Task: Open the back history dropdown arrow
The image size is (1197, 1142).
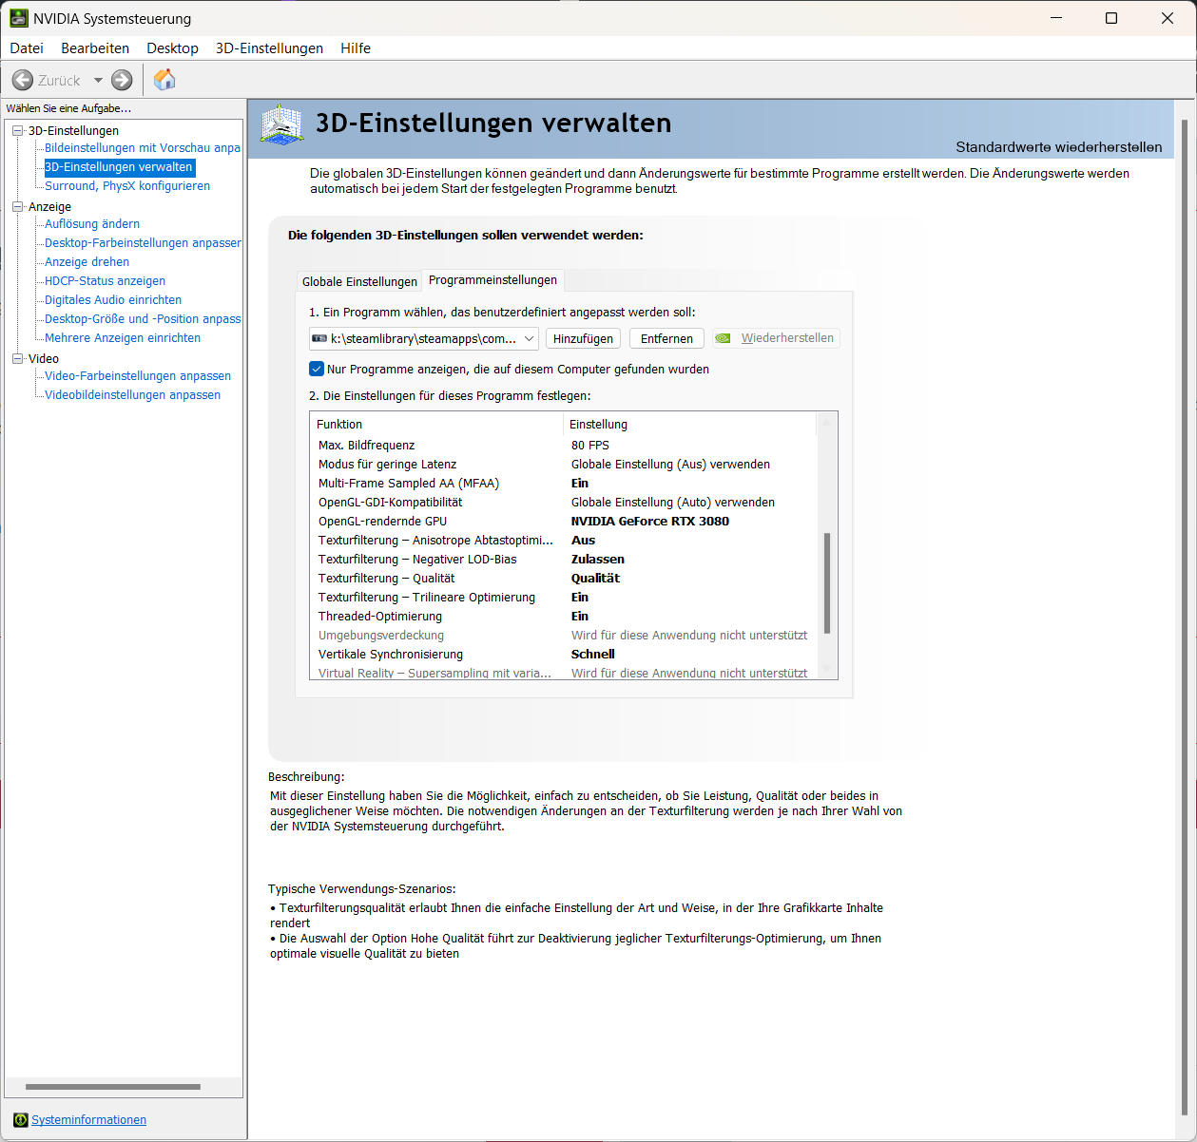Action: (x=98, y=81)
